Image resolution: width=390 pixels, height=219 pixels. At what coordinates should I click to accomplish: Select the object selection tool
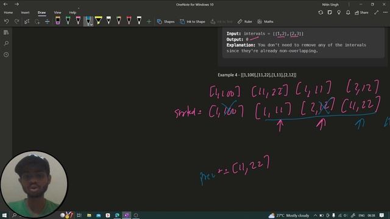point(27,22)
